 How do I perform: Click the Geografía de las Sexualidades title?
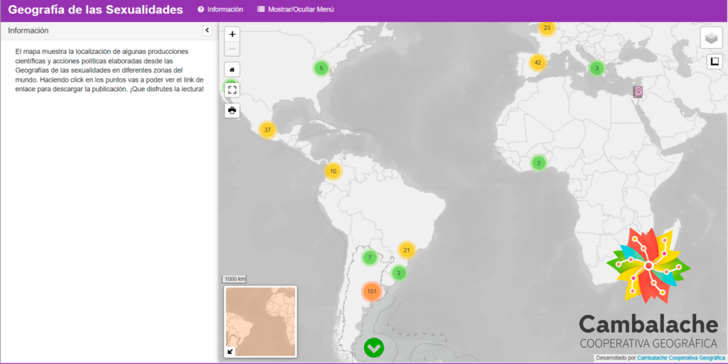[x=96, y=9]
